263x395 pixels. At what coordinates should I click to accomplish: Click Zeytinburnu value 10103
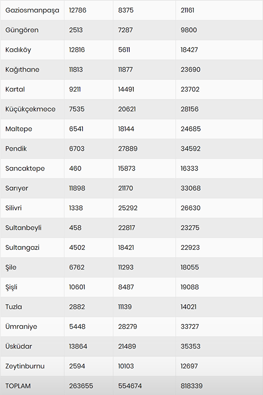[x=126, y=366]
